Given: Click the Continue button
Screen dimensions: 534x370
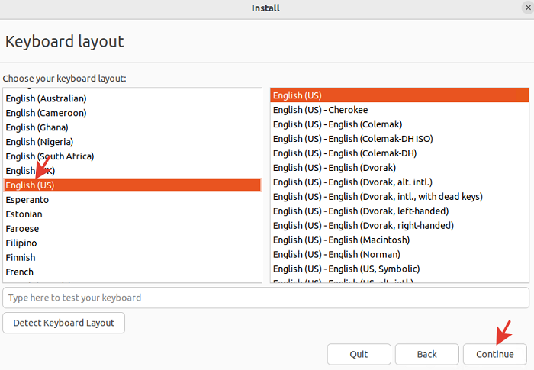Looking at the screenshot, I should pyautogui.click(x=495, y=354).
